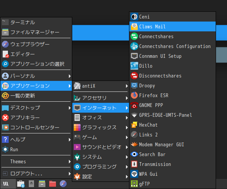This screenshot has width=227, height=189.
Task: Expand the オフィス submenu arrow
Action: (127, 118)
